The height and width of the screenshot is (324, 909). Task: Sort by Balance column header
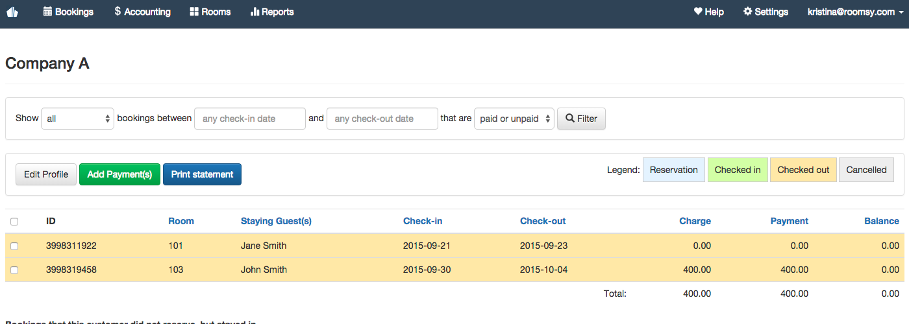[882, 221]
